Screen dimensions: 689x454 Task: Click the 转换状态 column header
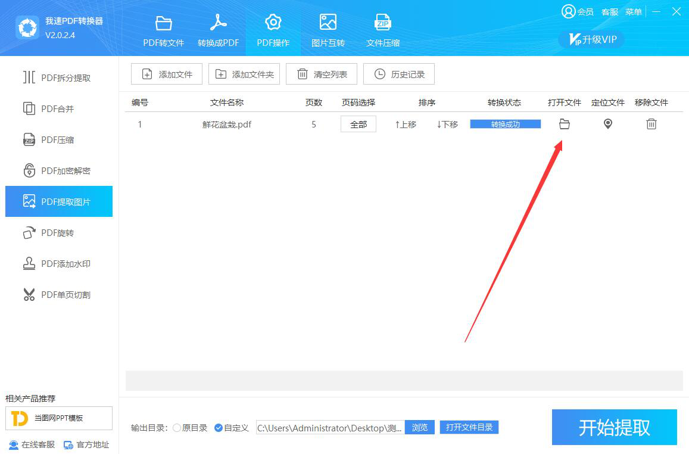(504, 102)
